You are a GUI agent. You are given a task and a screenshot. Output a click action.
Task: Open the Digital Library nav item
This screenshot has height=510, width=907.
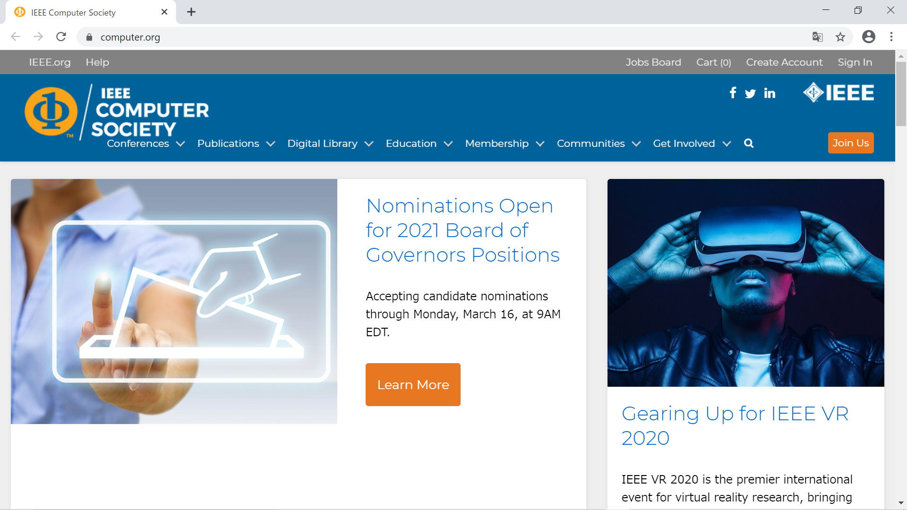(x=322, y=144)
